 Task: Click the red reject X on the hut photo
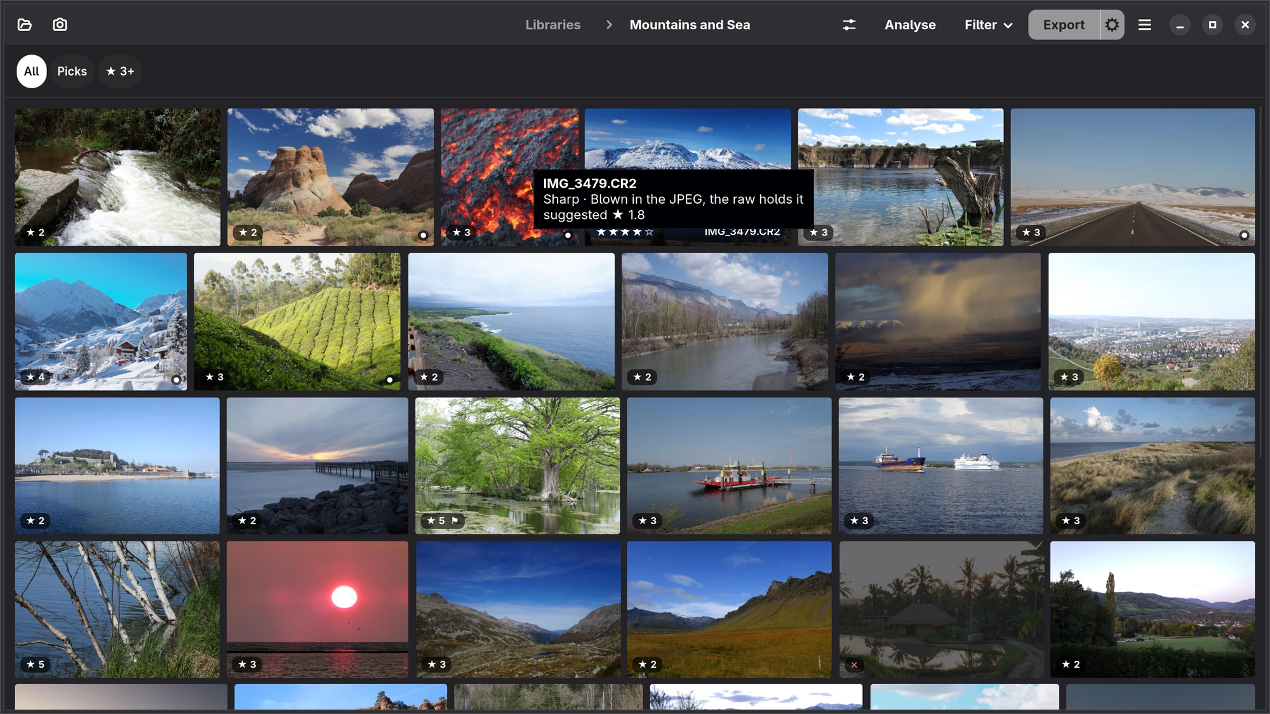tap(854, 664)
